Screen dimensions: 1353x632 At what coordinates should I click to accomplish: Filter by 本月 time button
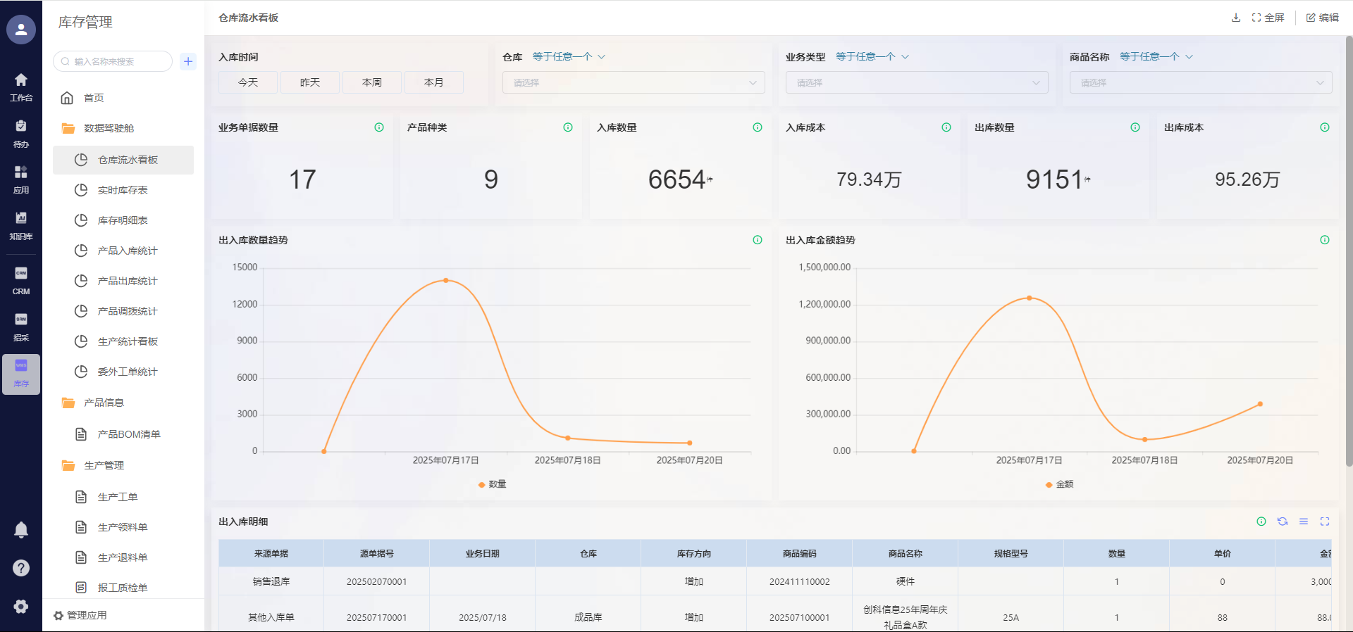[434, 82]
